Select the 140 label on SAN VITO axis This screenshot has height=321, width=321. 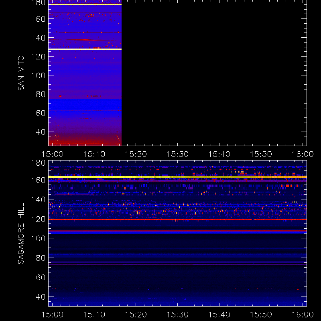tap(38, 38)
